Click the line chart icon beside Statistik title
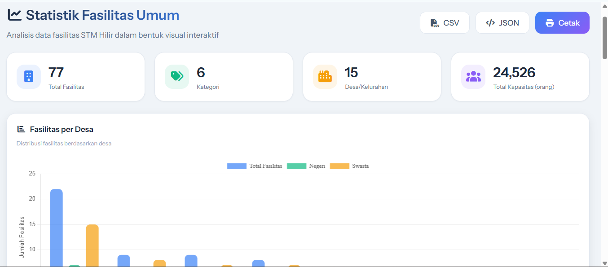 pos(14,15)
